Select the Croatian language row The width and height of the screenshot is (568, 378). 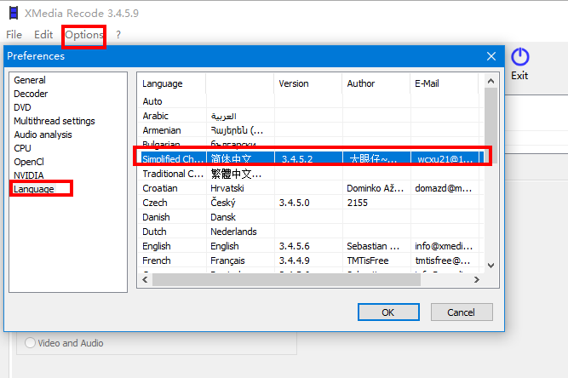pyautogui.click(x=311, y=188)
